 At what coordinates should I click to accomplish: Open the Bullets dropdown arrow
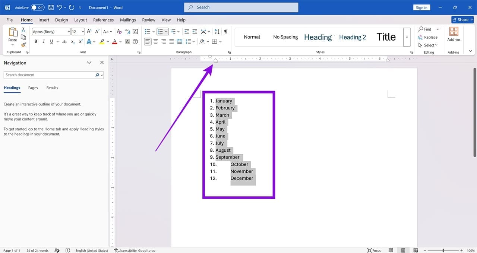point(153,32)
